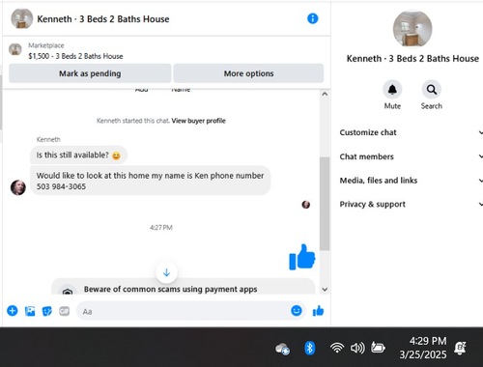
Task: Expand Privacy & support section
Action: [412, 204]
